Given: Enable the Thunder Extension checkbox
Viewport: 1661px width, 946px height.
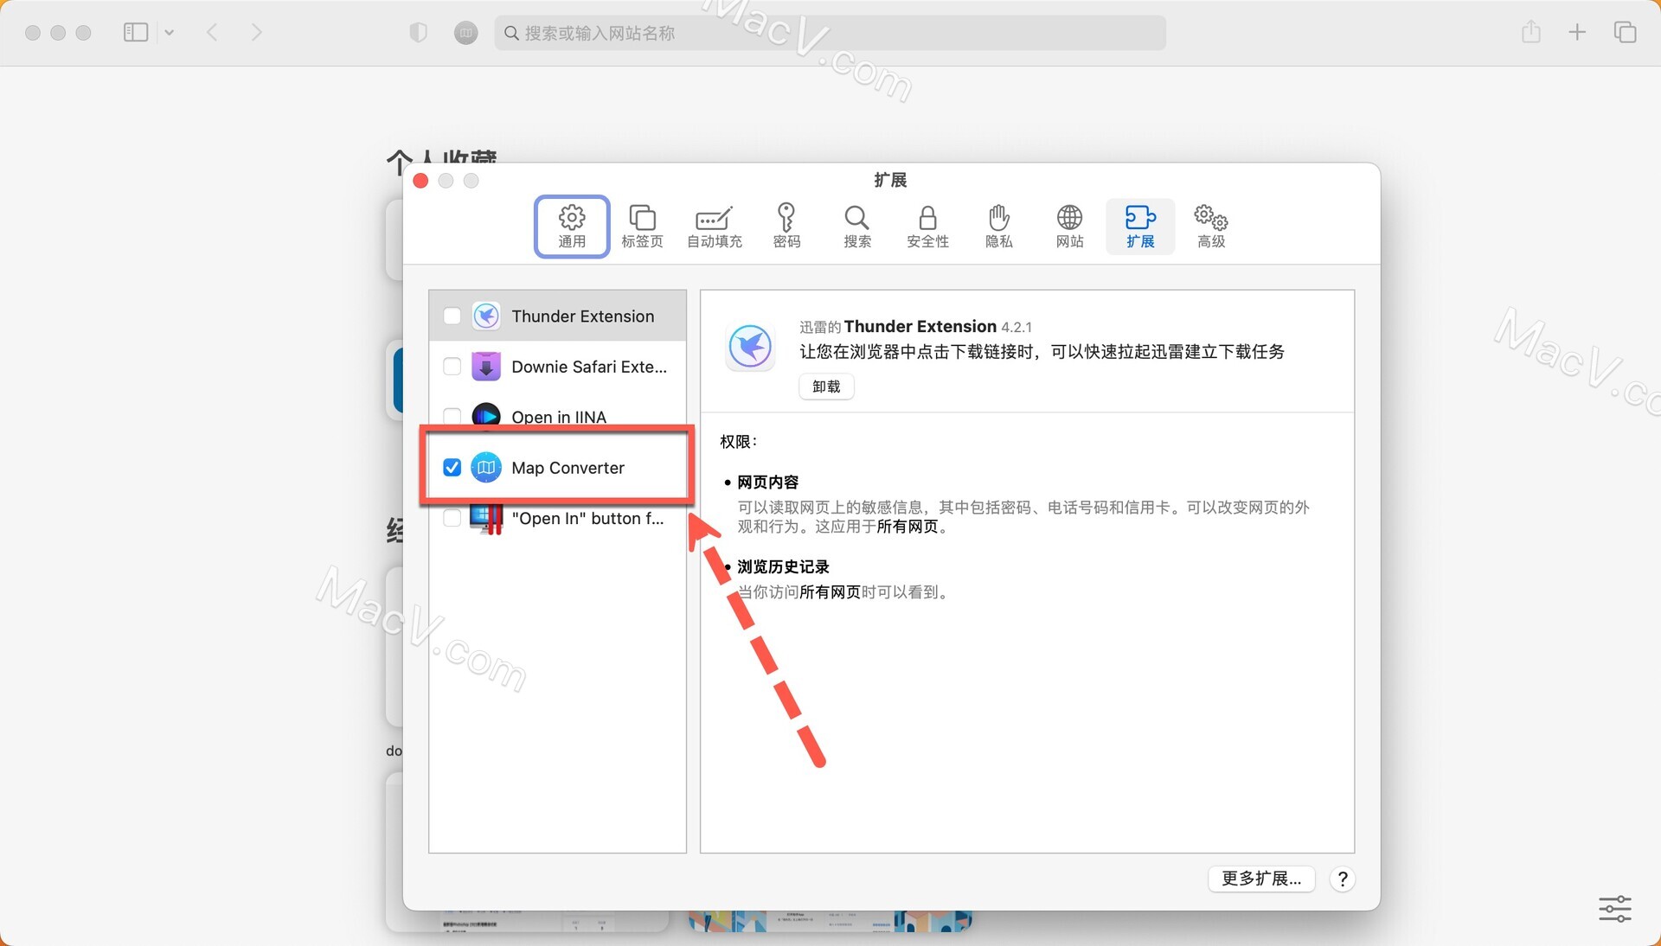Looking at the screenshot, I should [x=452, y=316].
